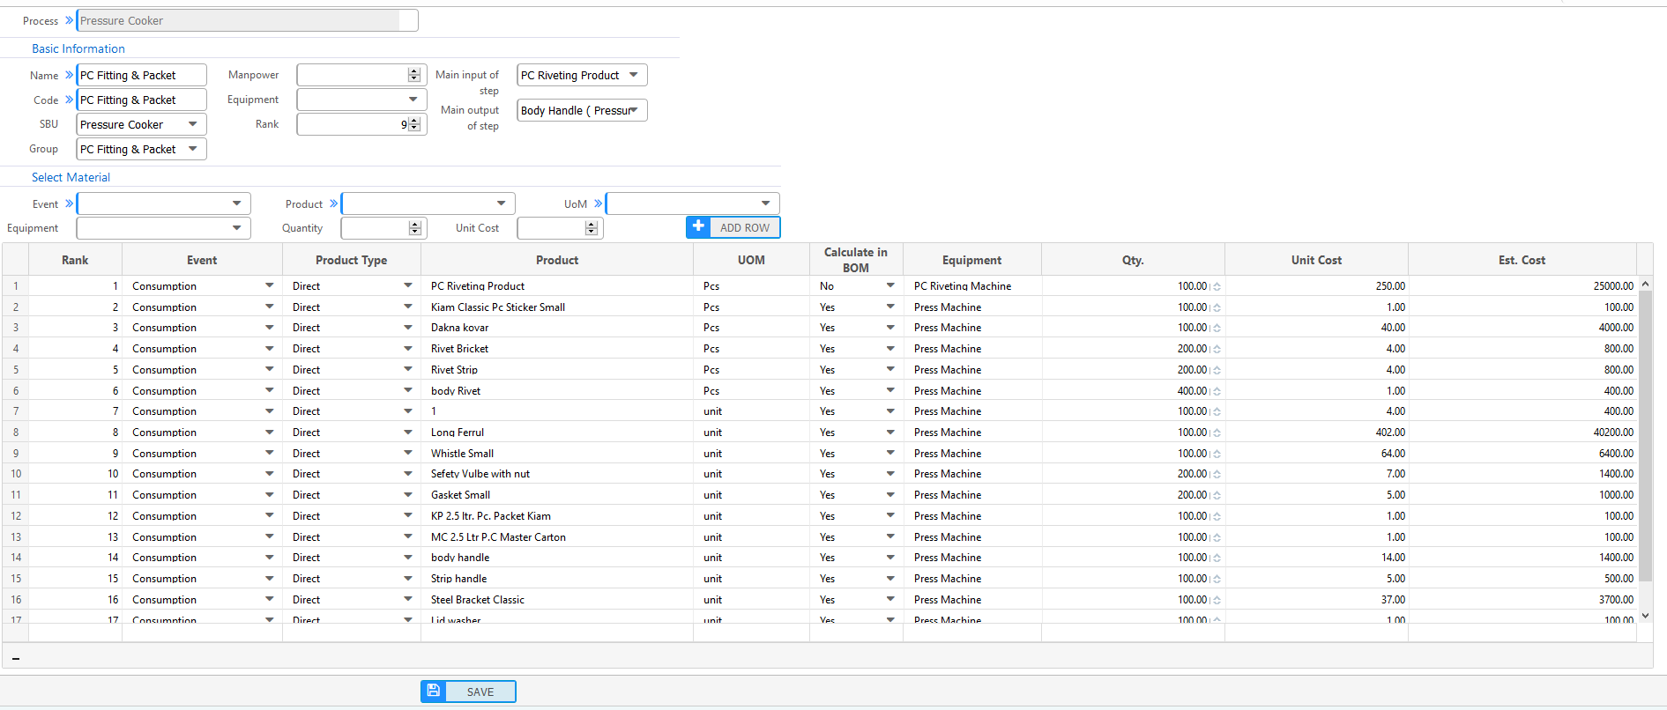Click the required arrows icon beside Event
1667x710 pixels.
click(x=70, y=203)
